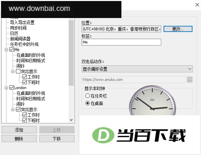This screenshot has height=155, width=201.
Task: Click the analog clock preview
Action: pyautogui.click(x=152, y=101)
